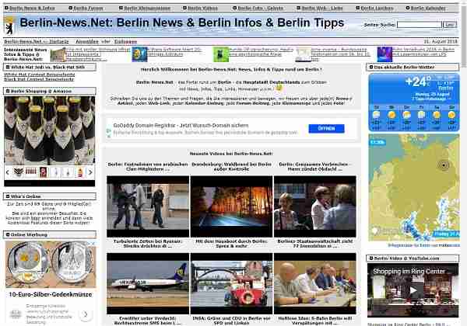
Task: Open Mit dem Hausboot durch Berlin video title
Action: click(x=231, y=244)
